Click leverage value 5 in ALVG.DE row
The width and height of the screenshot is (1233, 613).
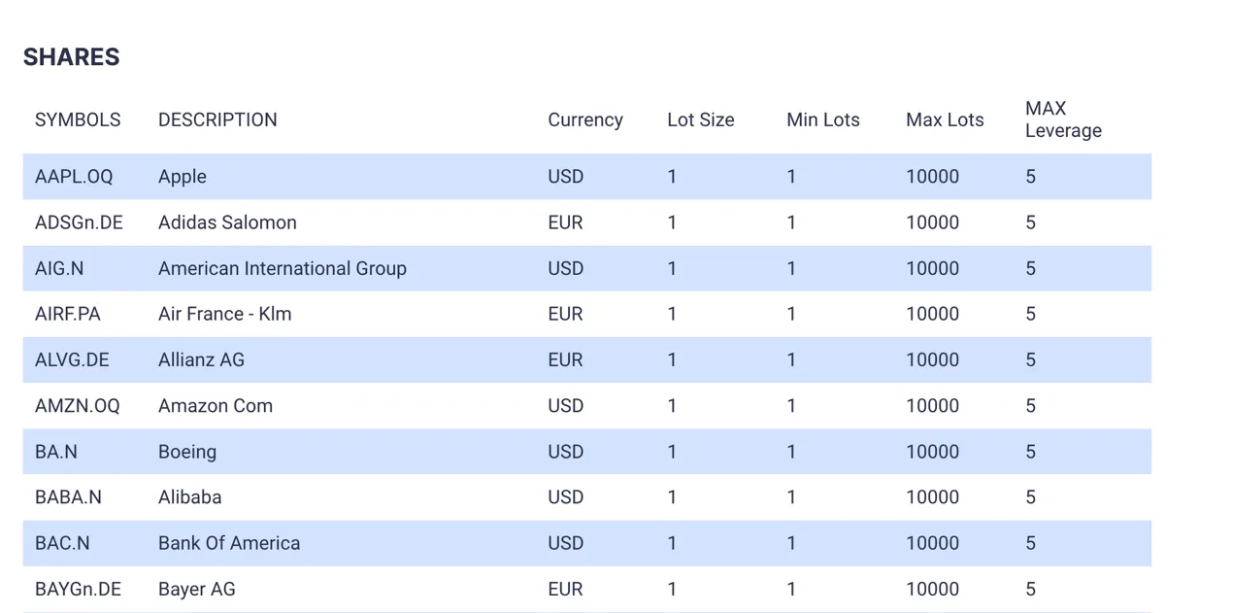coord(1031,359)
